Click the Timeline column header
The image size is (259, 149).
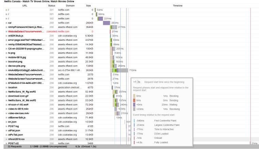[x=178, y=5]
